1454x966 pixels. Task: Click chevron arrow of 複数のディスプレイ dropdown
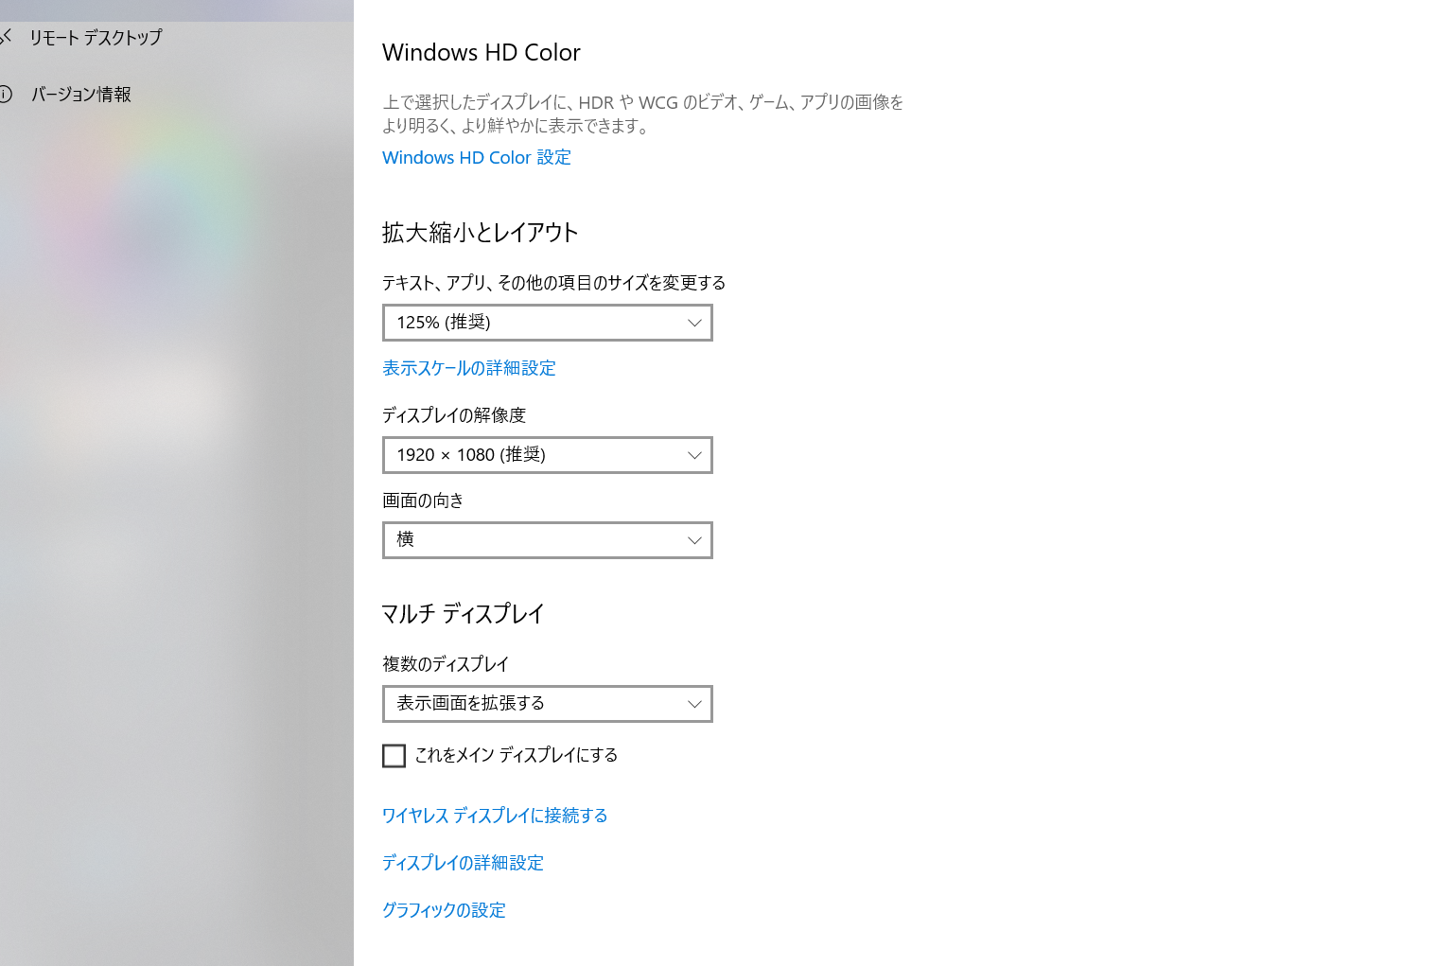693,704
